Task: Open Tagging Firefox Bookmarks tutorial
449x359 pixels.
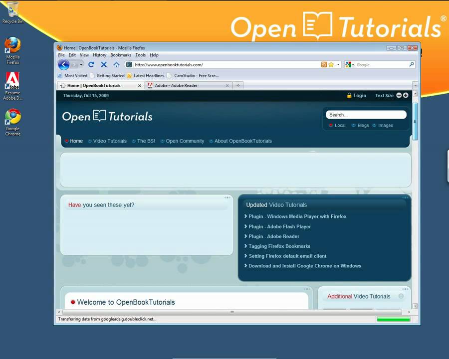Action: tap(279, 246)
